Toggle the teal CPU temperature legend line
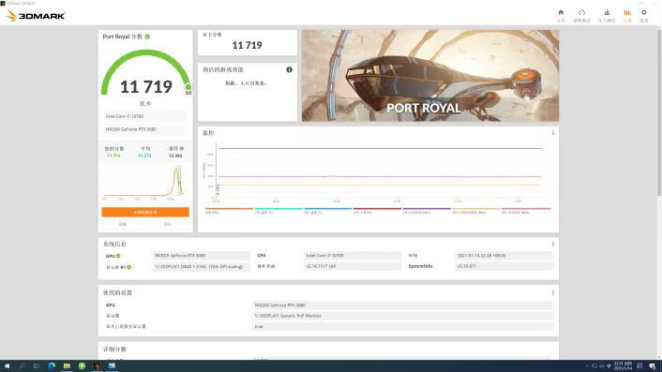This screenshot has height=372, width=662. point(278,211)
